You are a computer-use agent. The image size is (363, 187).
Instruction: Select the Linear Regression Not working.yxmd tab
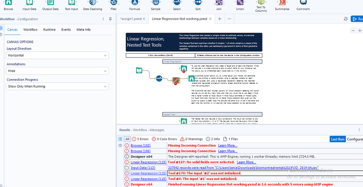(x=180, y=19)
